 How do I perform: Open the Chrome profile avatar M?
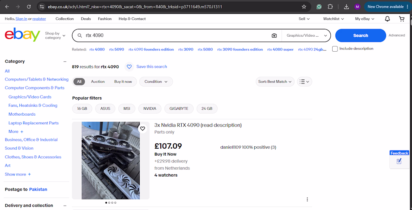tap(357, 7)
